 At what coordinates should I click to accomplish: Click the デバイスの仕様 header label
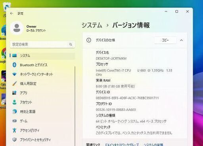click(x=105, y=40)
